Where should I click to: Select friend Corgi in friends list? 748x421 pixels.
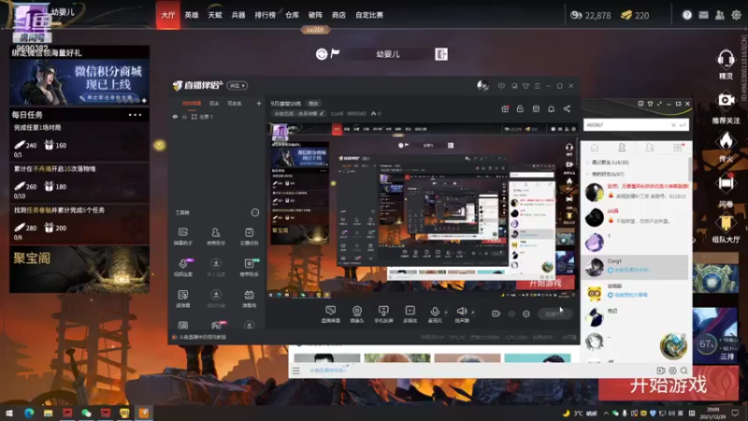(635, 267)
